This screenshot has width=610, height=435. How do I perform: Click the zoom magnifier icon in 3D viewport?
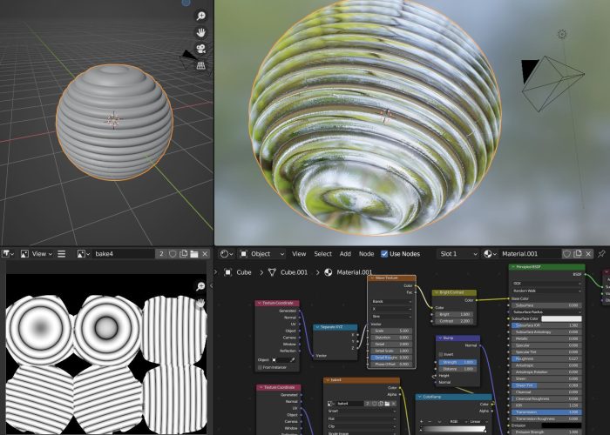(200, 17)
